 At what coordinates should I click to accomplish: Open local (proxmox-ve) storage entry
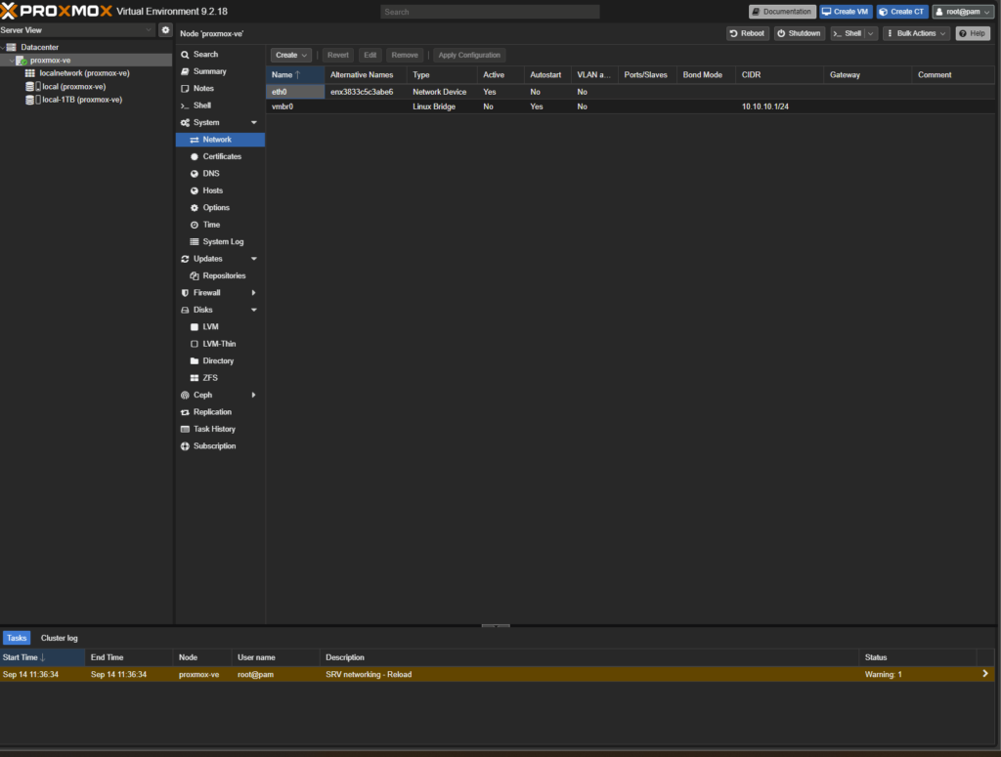point(73,86)
